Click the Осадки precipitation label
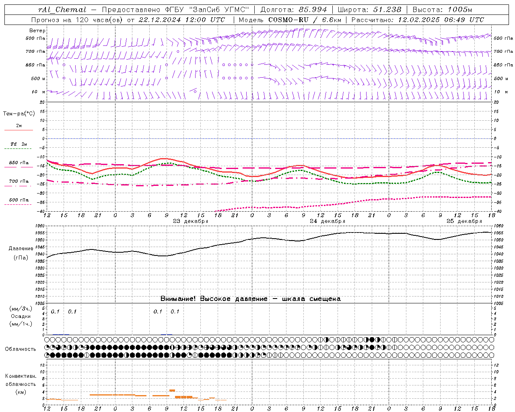This screenshot has height=412, width=515. tap(21, 316)
